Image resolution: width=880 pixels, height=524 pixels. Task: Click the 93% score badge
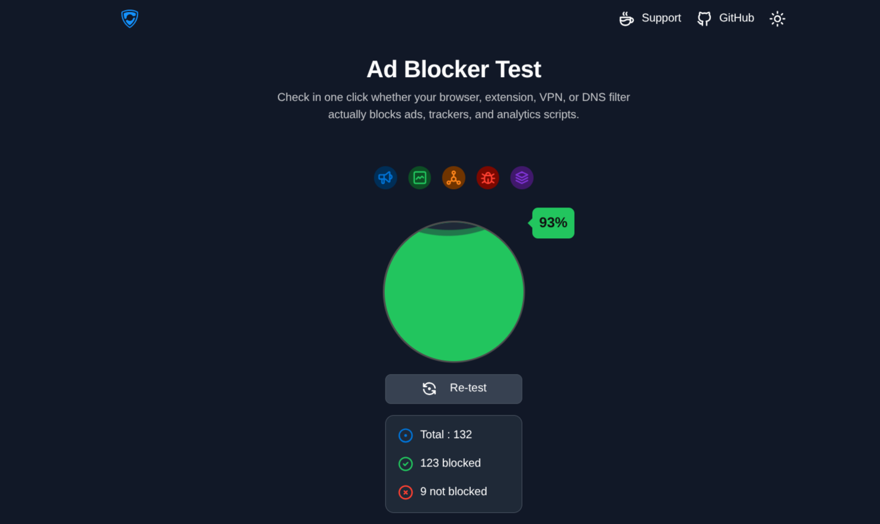coord(553,223)
